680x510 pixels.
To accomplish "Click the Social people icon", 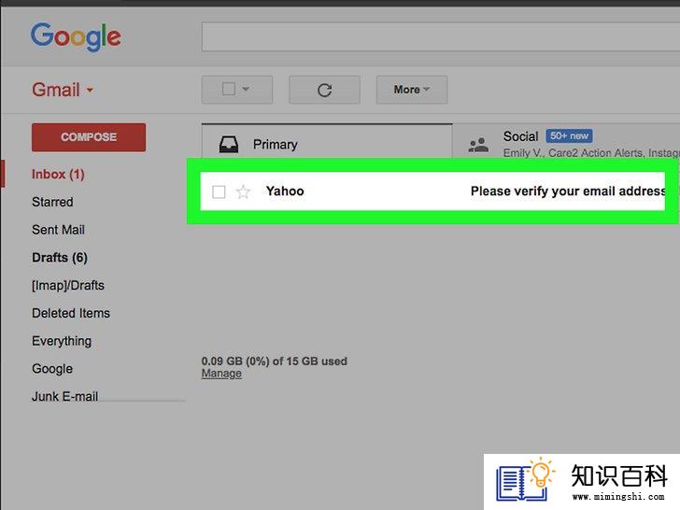I will pos(478,145).
